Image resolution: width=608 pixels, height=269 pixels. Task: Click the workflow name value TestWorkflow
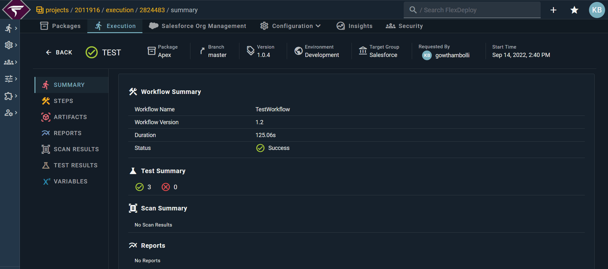click(x=273, y=109)
